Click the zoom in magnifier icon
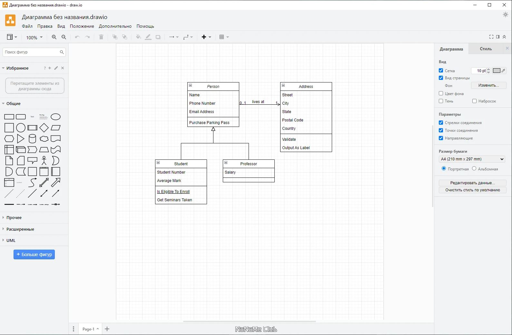 tap(54, 37)
